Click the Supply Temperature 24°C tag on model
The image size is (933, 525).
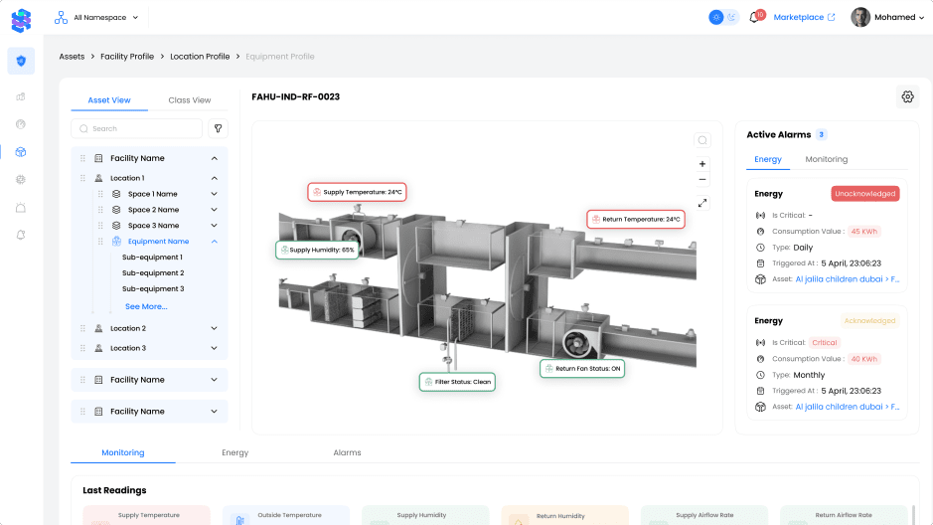[x=357, y=192]
